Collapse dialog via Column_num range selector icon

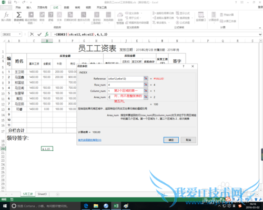pyautogui.click(x=146, y=91)
